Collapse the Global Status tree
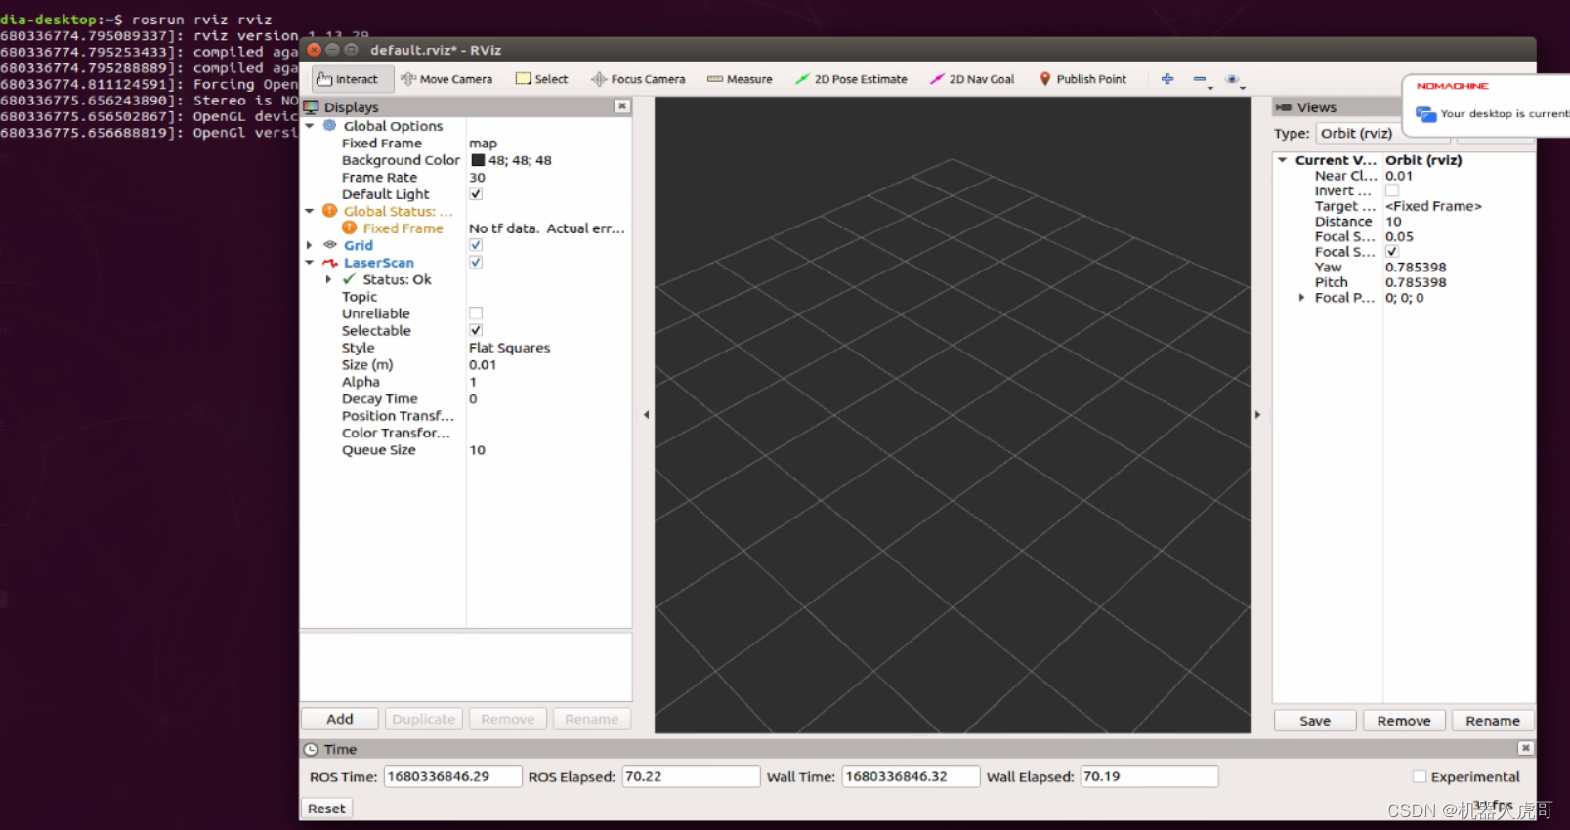 310,211
